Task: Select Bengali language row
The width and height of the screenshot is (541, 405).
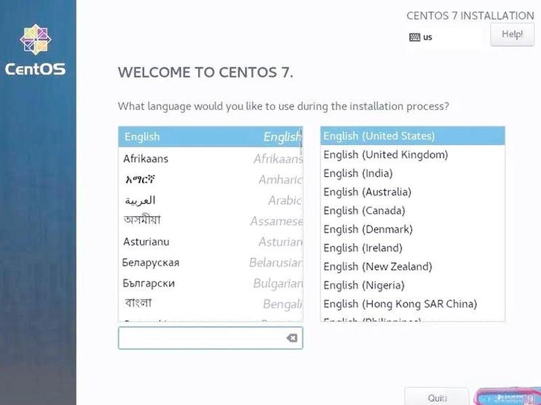Action: pyautogui.click(x=210, y=304)
